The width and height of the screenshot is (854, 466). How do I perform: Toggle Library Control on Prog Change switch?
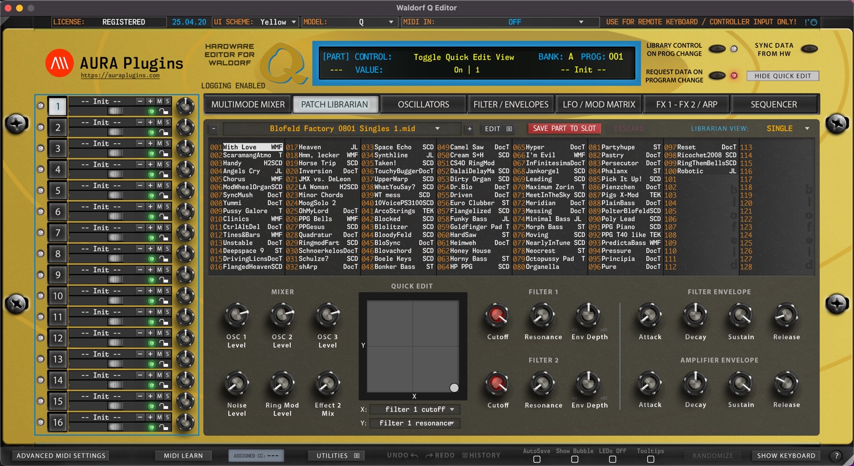pyautogui.click(x=717, y=49)
